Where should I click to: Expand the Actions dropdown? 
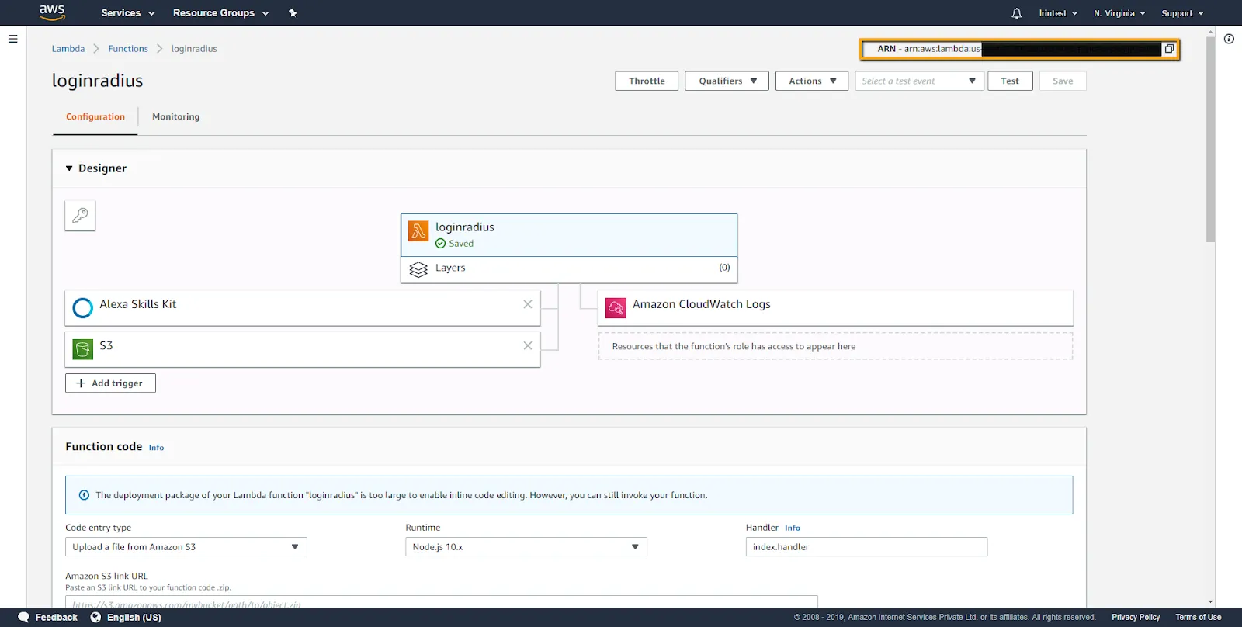point(811,81)
